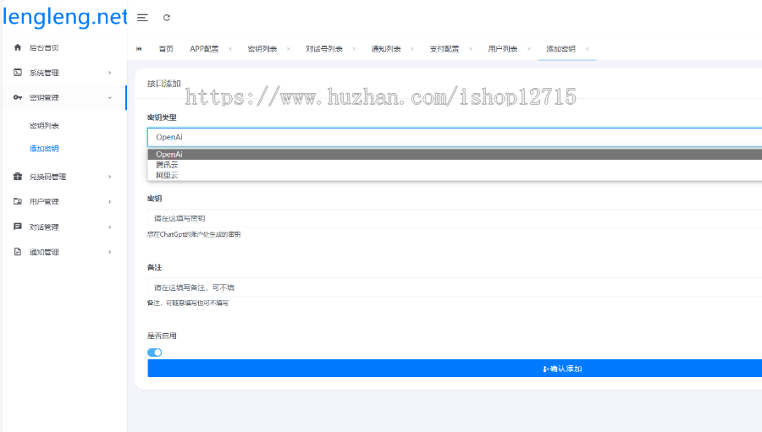Image resolution: width=762 pixels, height=432 pixels.
Task: Close the 对话号列表 tab
Action: point(354,48)
